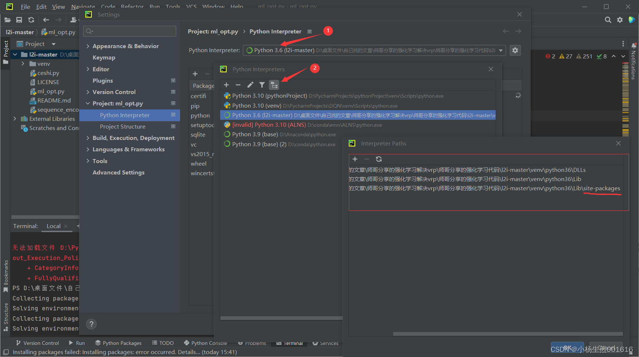Close the Interpreter Paths dialog
This screenshot has width=639, height=357.
coord(618,143)
